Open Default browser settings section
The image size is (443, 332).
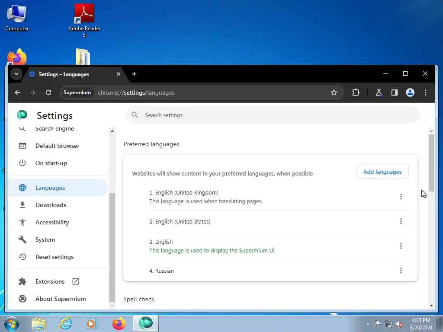pyautogui.click(x=58, y=146)
